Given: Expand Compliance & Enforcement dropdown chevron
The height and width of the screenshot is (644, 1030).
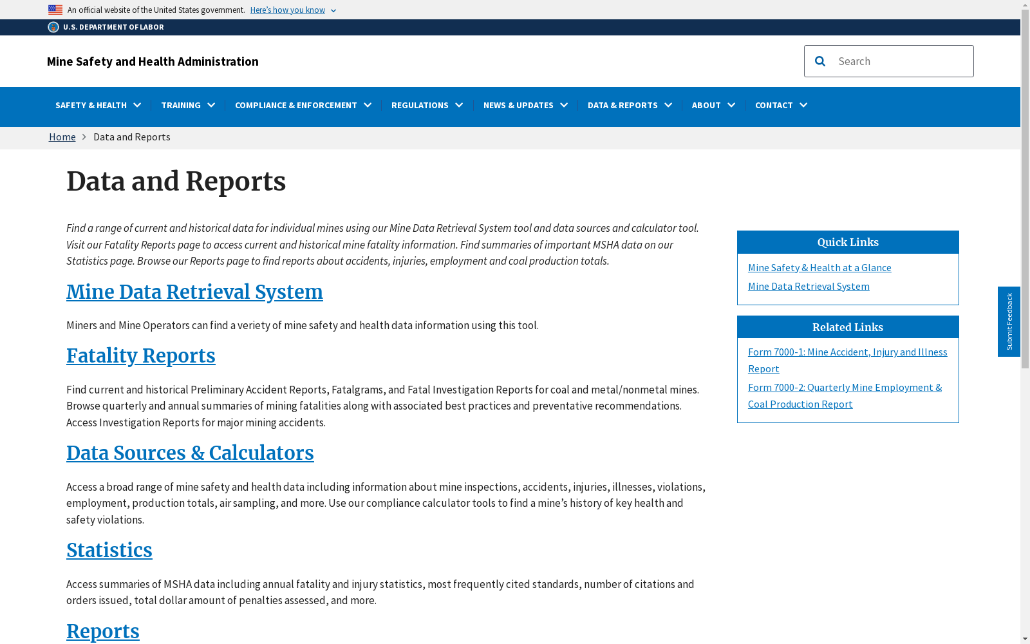Looking at the screenshot, I should [368, 105].
